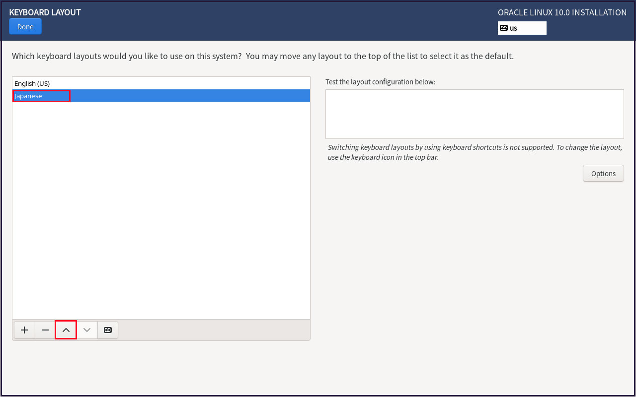Select the Japanese layout row

pyautogui.click(x=161, y=96)
